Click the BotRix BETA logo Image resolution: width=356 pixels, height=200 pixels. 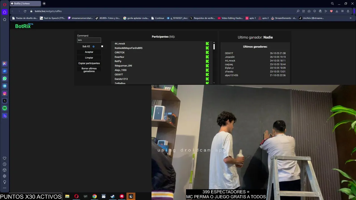click(24, 26)
